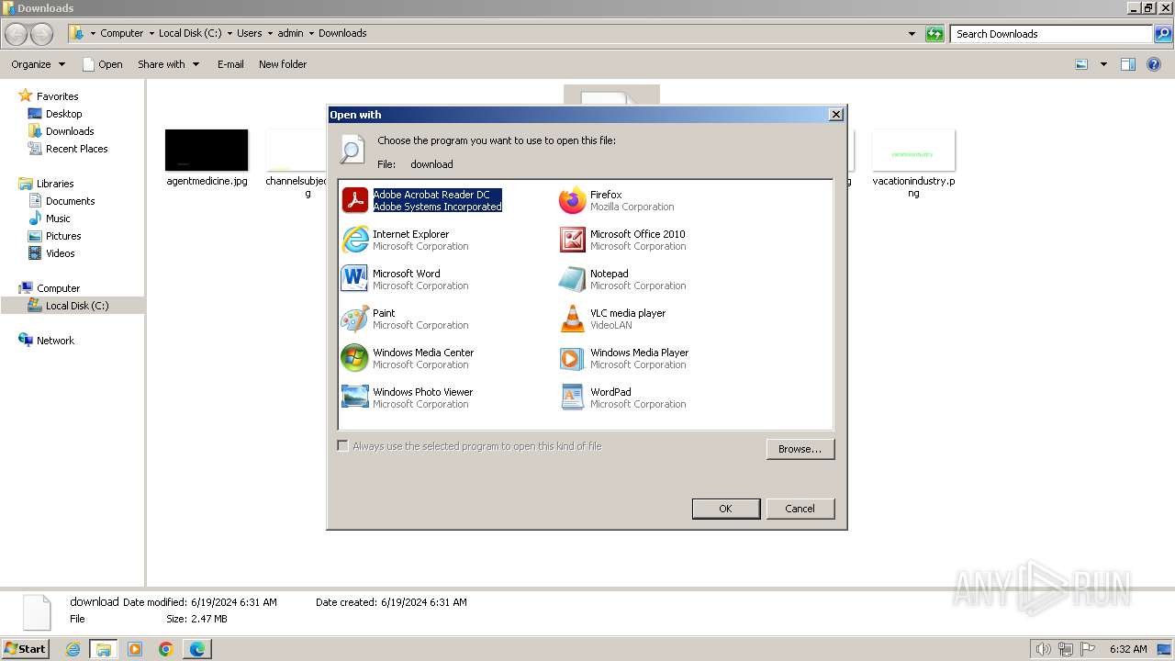Open Recent Places in the sidebar
The image size is (1175, 661).
point(76,149)
